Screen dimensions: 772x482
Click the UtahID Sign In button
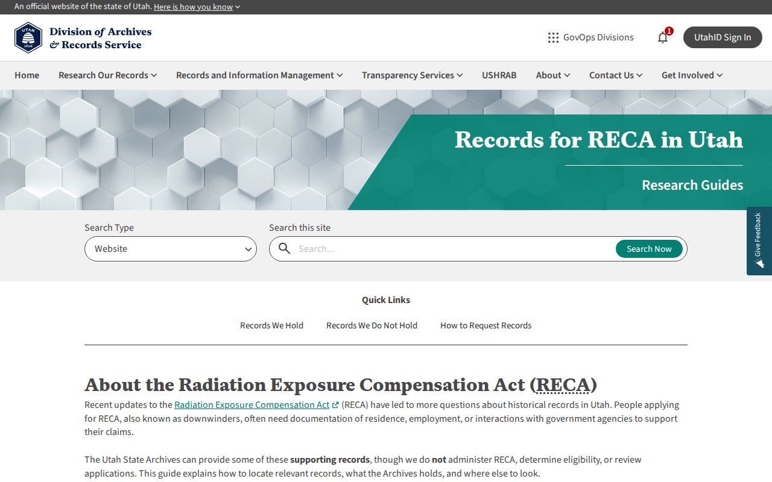coord(723,37)
